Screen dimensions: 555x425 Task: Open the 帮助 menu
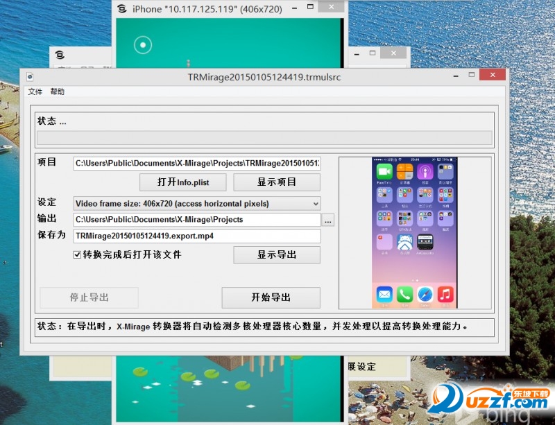point(57,92)
